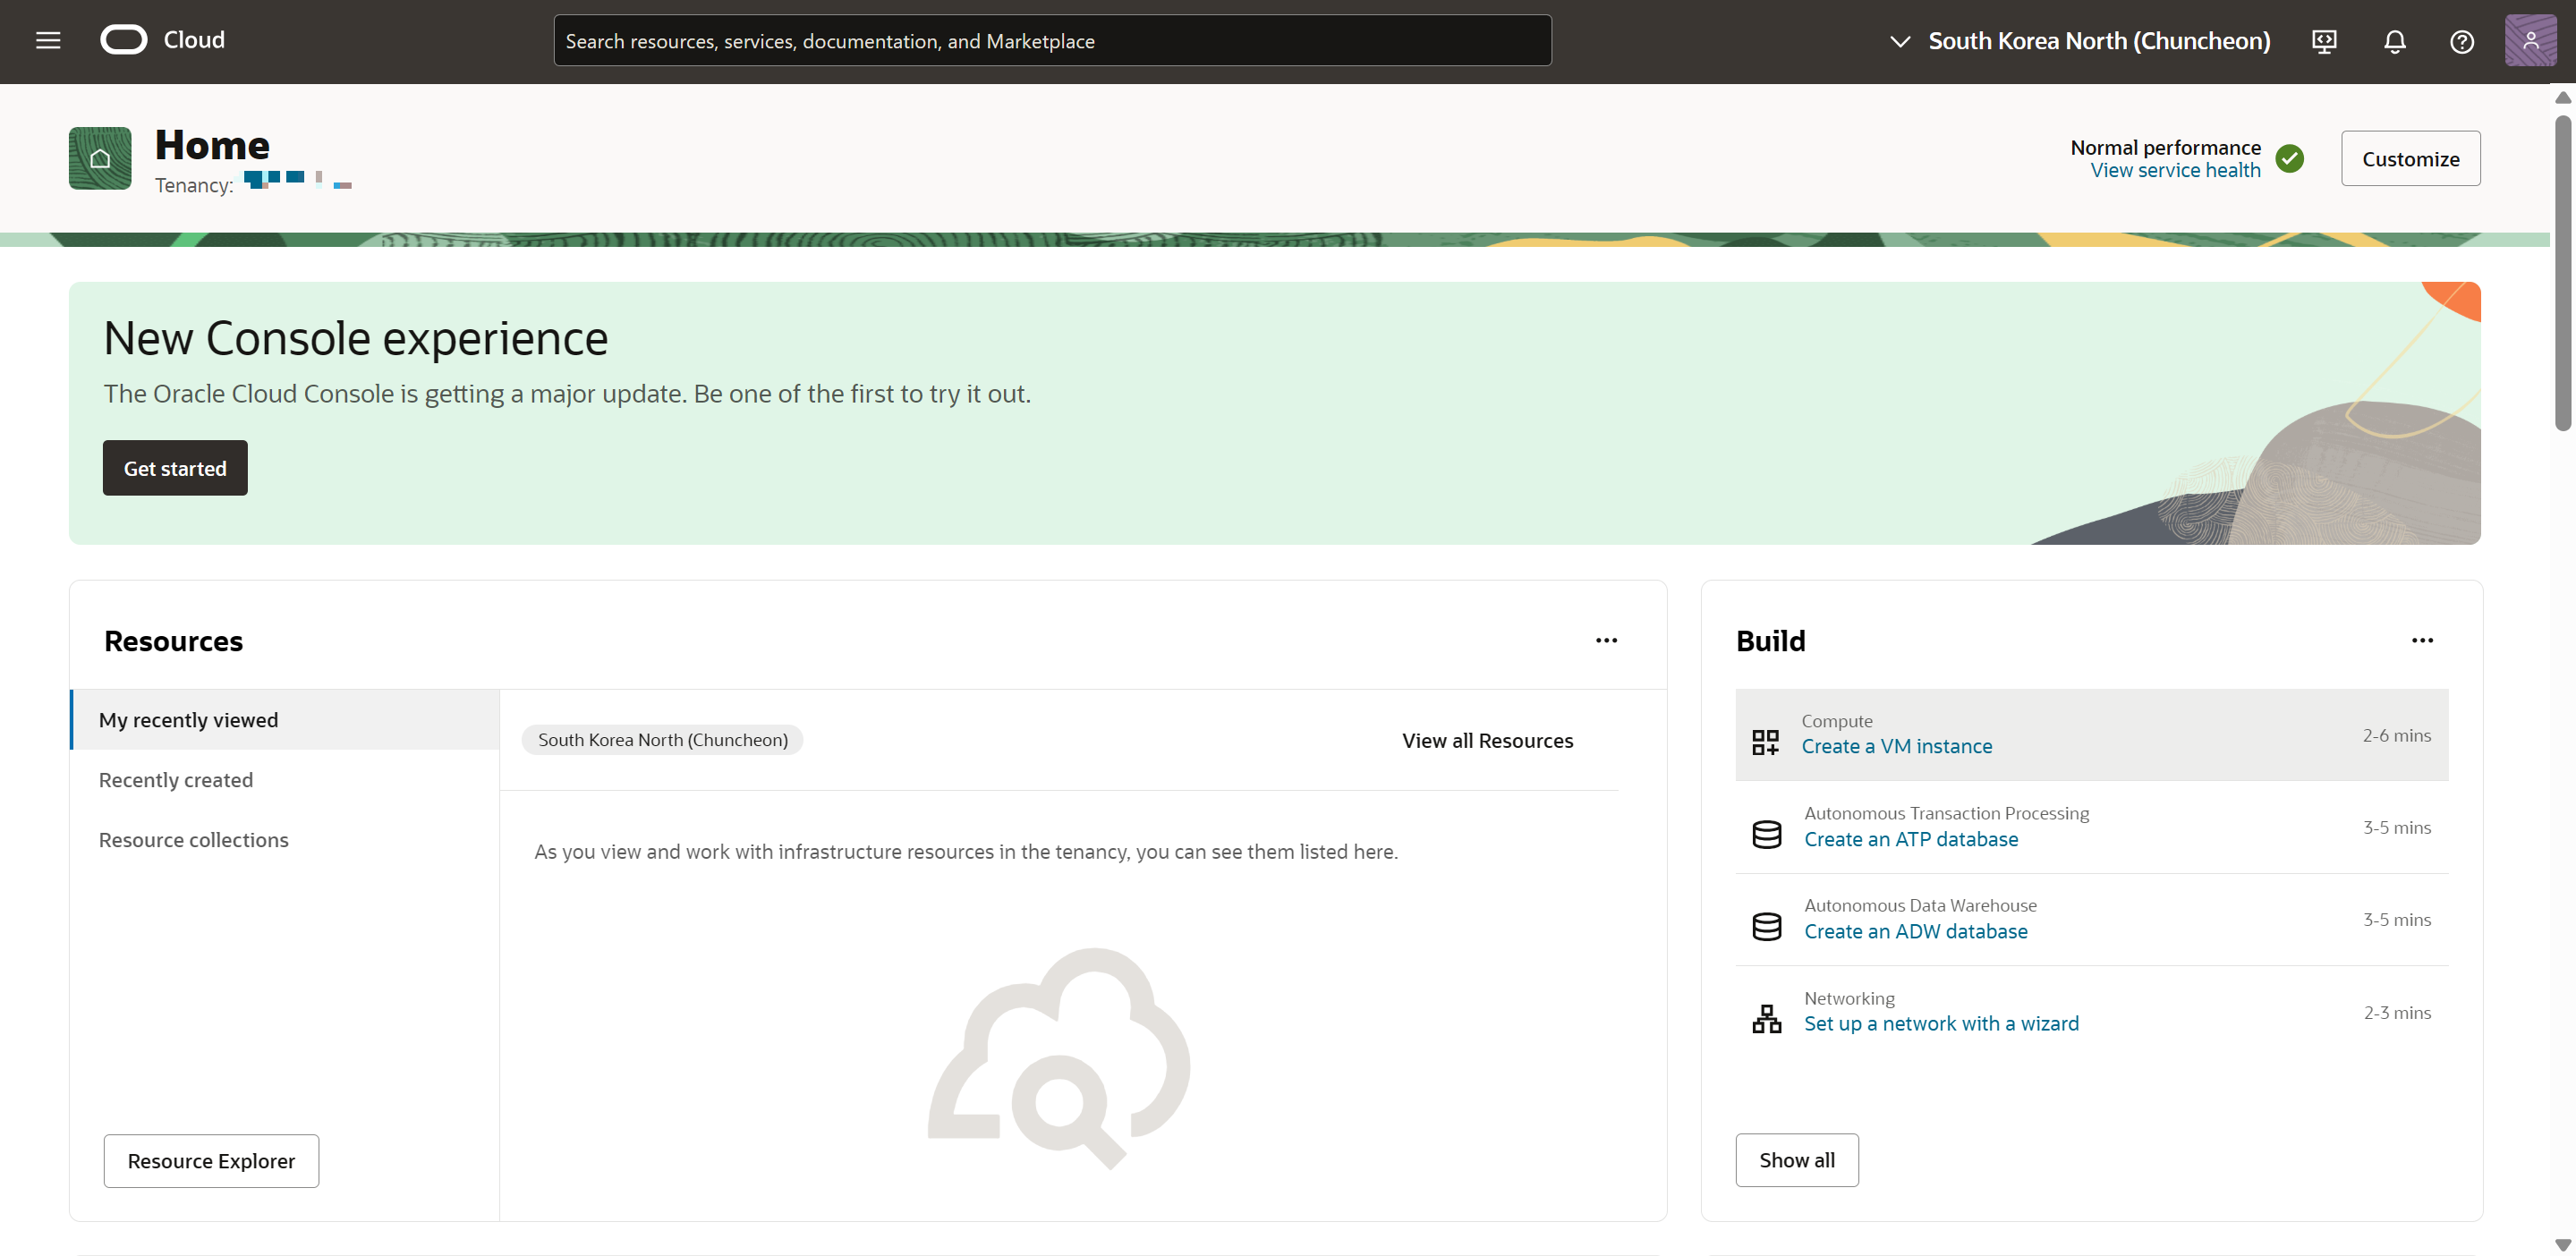Open Cloud Shell developer tools icon
This screenshot has height=1256, width=2576.
pos(2324,41)
